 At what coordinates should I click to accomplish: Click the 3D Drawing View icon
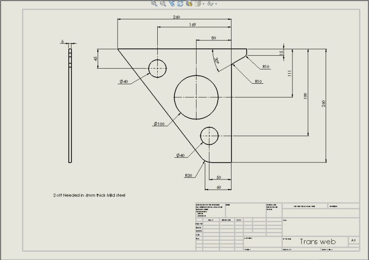(x=189, y=4)
